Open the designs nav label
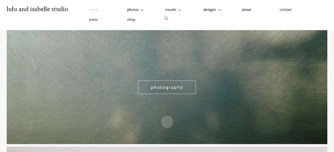The width and height of the screenshot is (334, 152). [210, 10]
